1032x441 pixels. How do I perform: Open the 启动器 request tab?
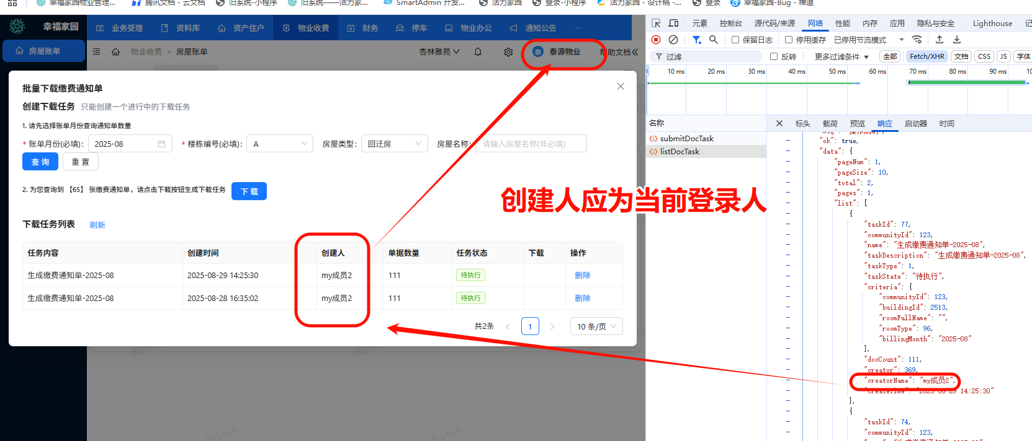pos(916,123)
